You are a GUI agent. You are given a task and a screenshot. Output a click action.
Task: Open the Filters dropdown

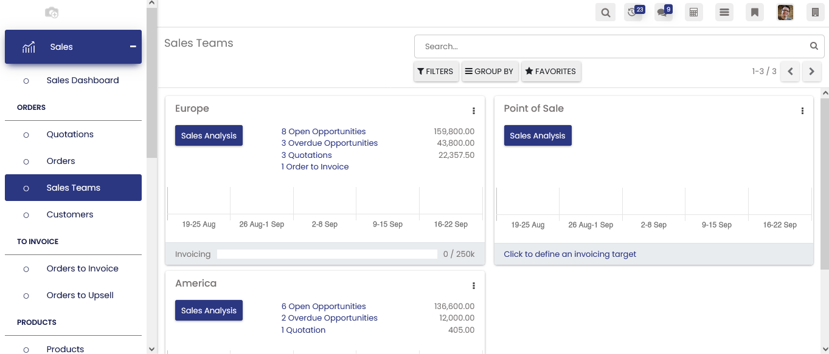435,71
